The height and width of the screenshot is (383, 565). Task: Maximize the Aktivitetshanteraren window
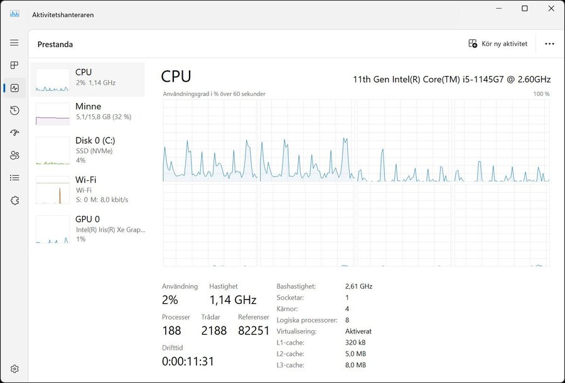point(525,9)
